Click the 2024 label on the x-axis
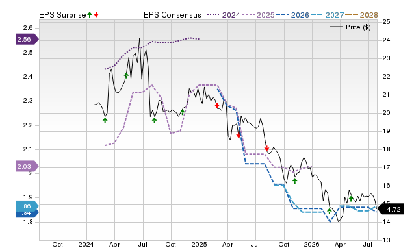 click(x=86, y=244)
